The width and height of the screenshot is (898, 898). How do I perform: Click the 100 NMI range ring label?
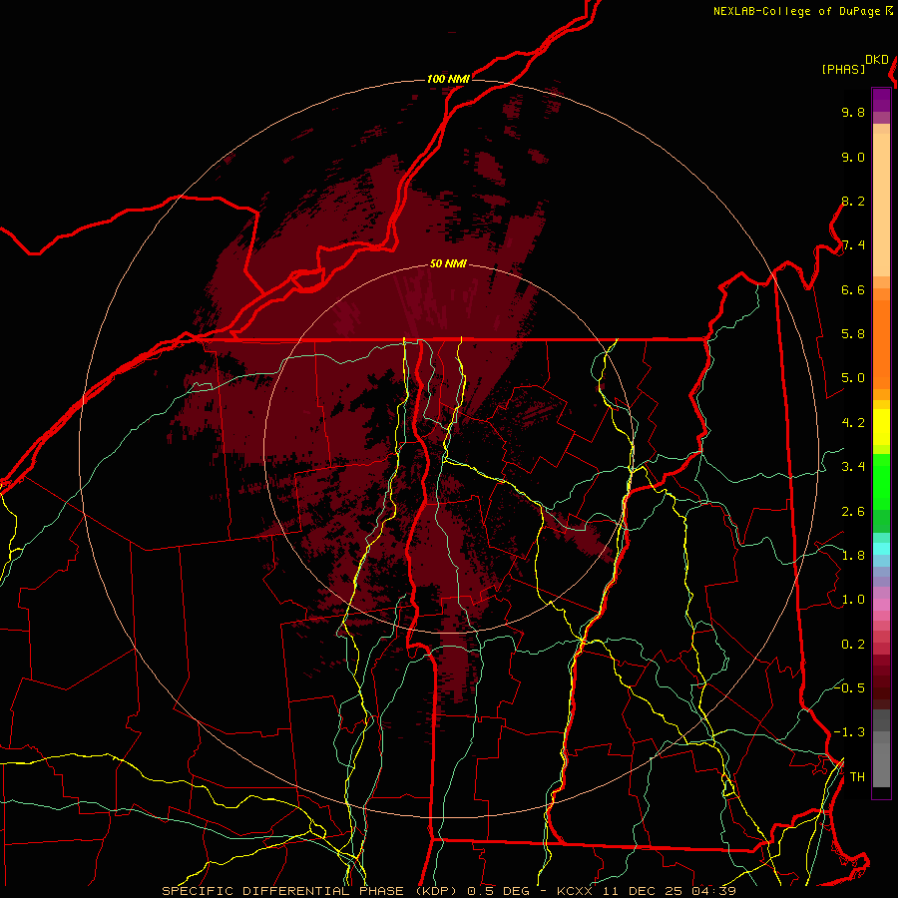click(448, 79)
